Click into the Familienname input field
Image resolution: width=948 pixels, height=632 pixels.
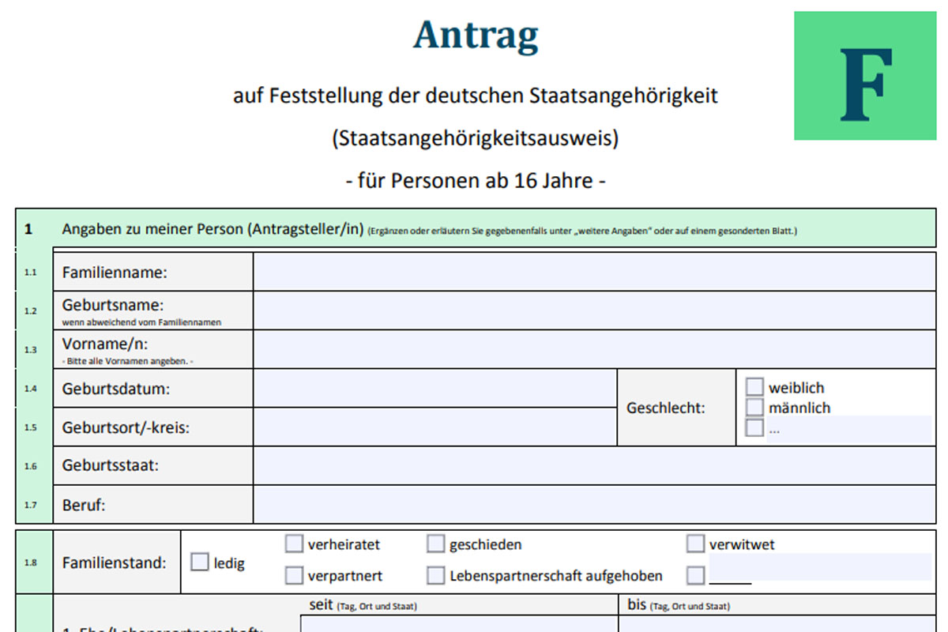[x=594, y=272]
